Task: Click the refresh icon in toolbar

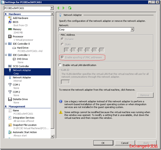Action: [70, 8]
